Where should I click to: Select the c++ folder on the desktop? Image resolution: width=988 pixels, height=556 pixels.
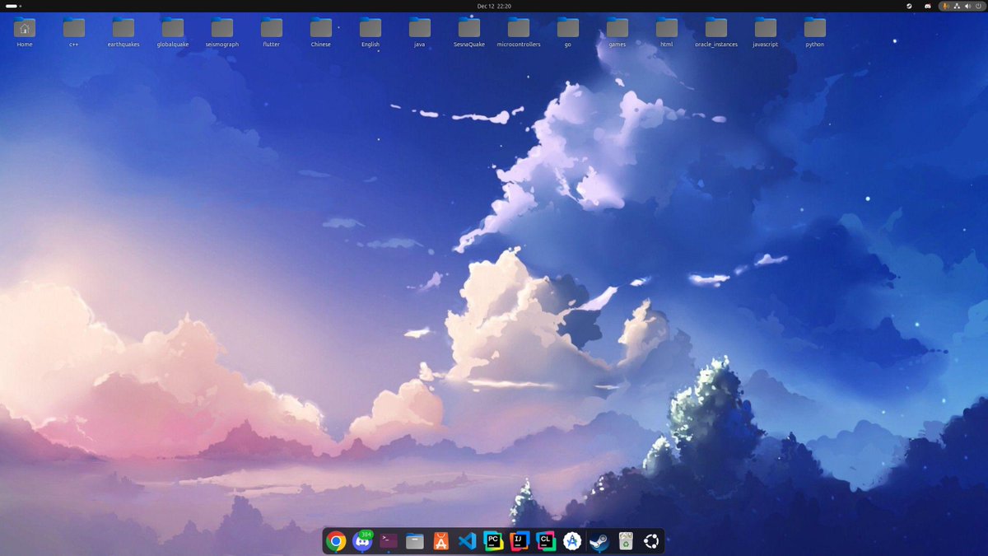click(74, 31)
